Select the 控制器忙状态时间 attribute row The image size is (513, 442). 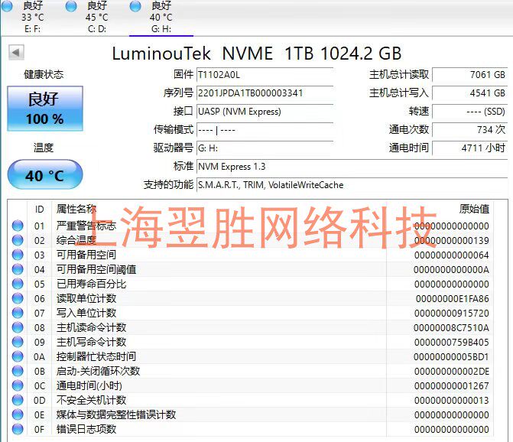point(251,356)
